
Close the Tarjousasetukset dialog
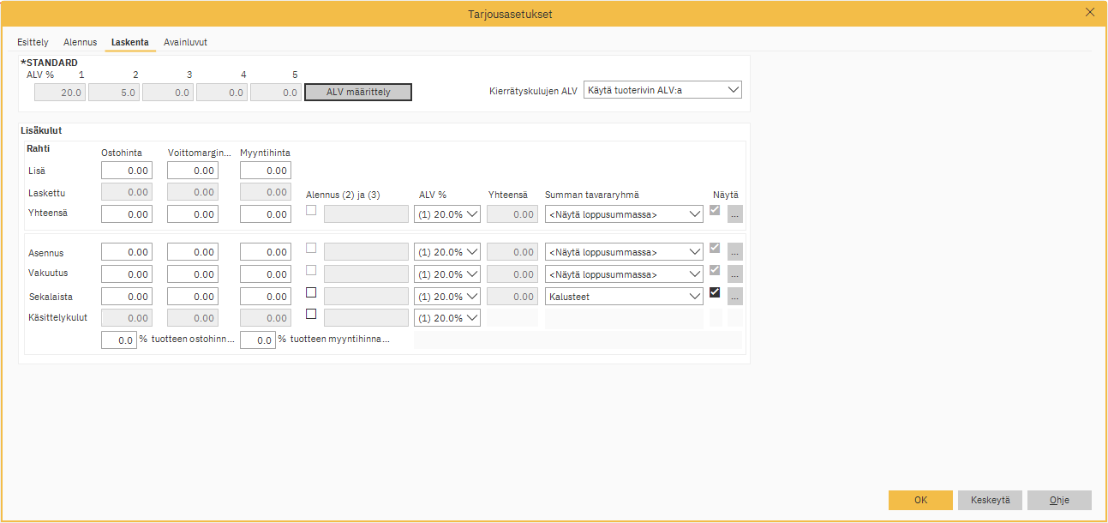(1089, 12)
